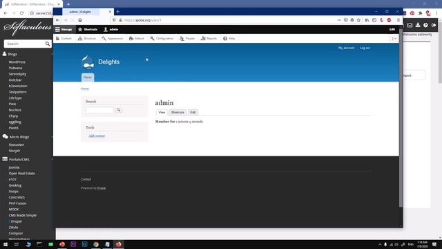The width and height of the screenshot is (442, 249).
Task: Select Concrete5 in Softaculous sidebar
Action: [x=17, y=197]
